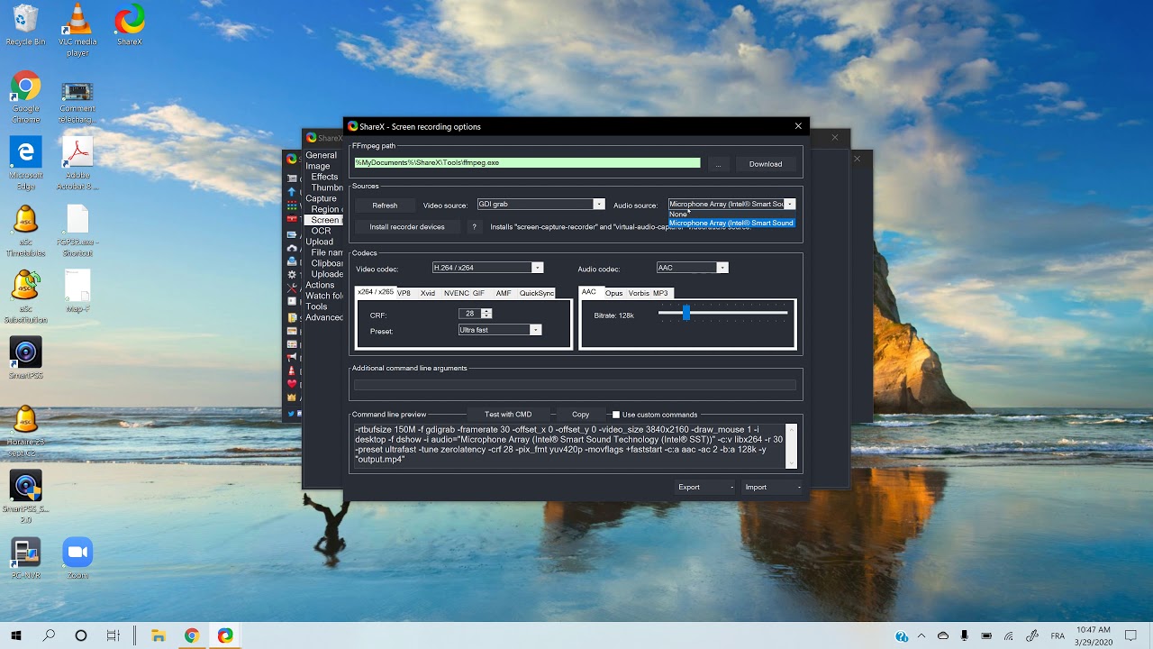Switch to the NVENC tab
Viewport: 1153px width, 649px height.
[x=457, y=293]
